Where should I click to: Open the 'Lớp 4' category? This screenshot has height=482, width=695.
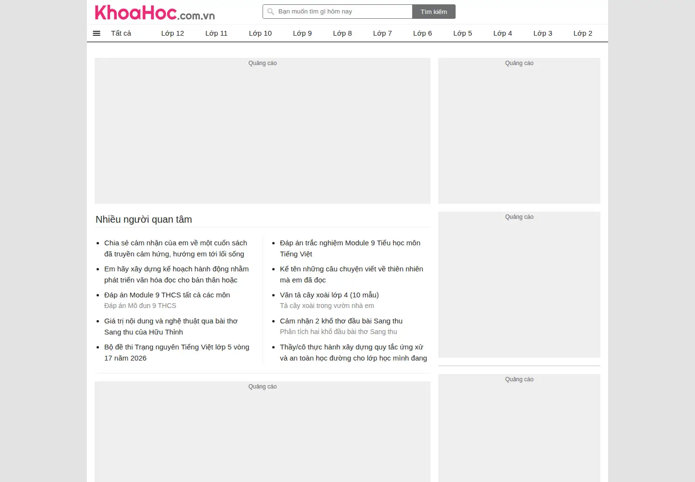click(x=503, y=33)
